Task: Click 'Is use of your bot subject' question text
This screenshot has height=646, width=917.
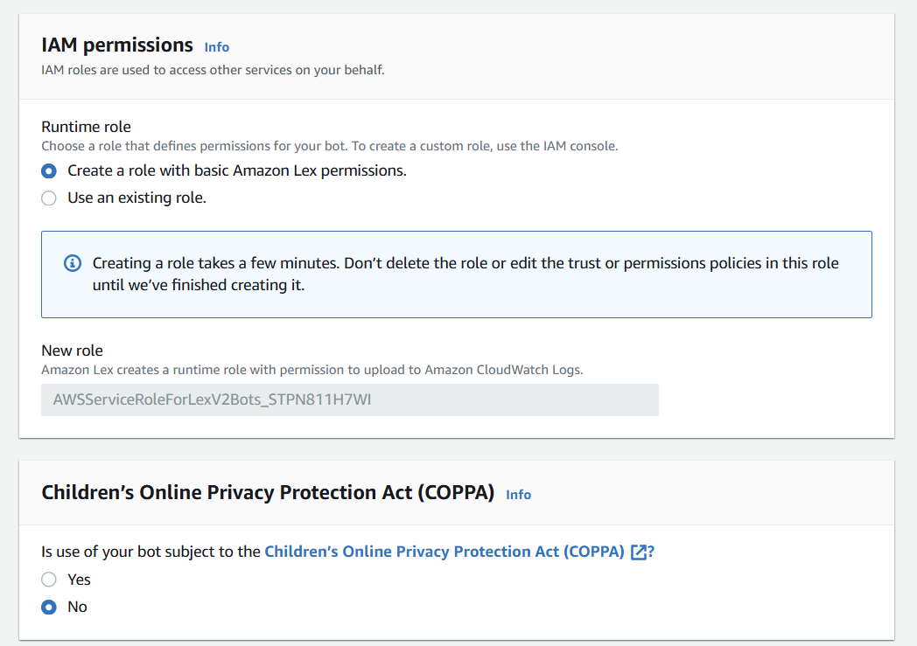Action: coord(150,552)
